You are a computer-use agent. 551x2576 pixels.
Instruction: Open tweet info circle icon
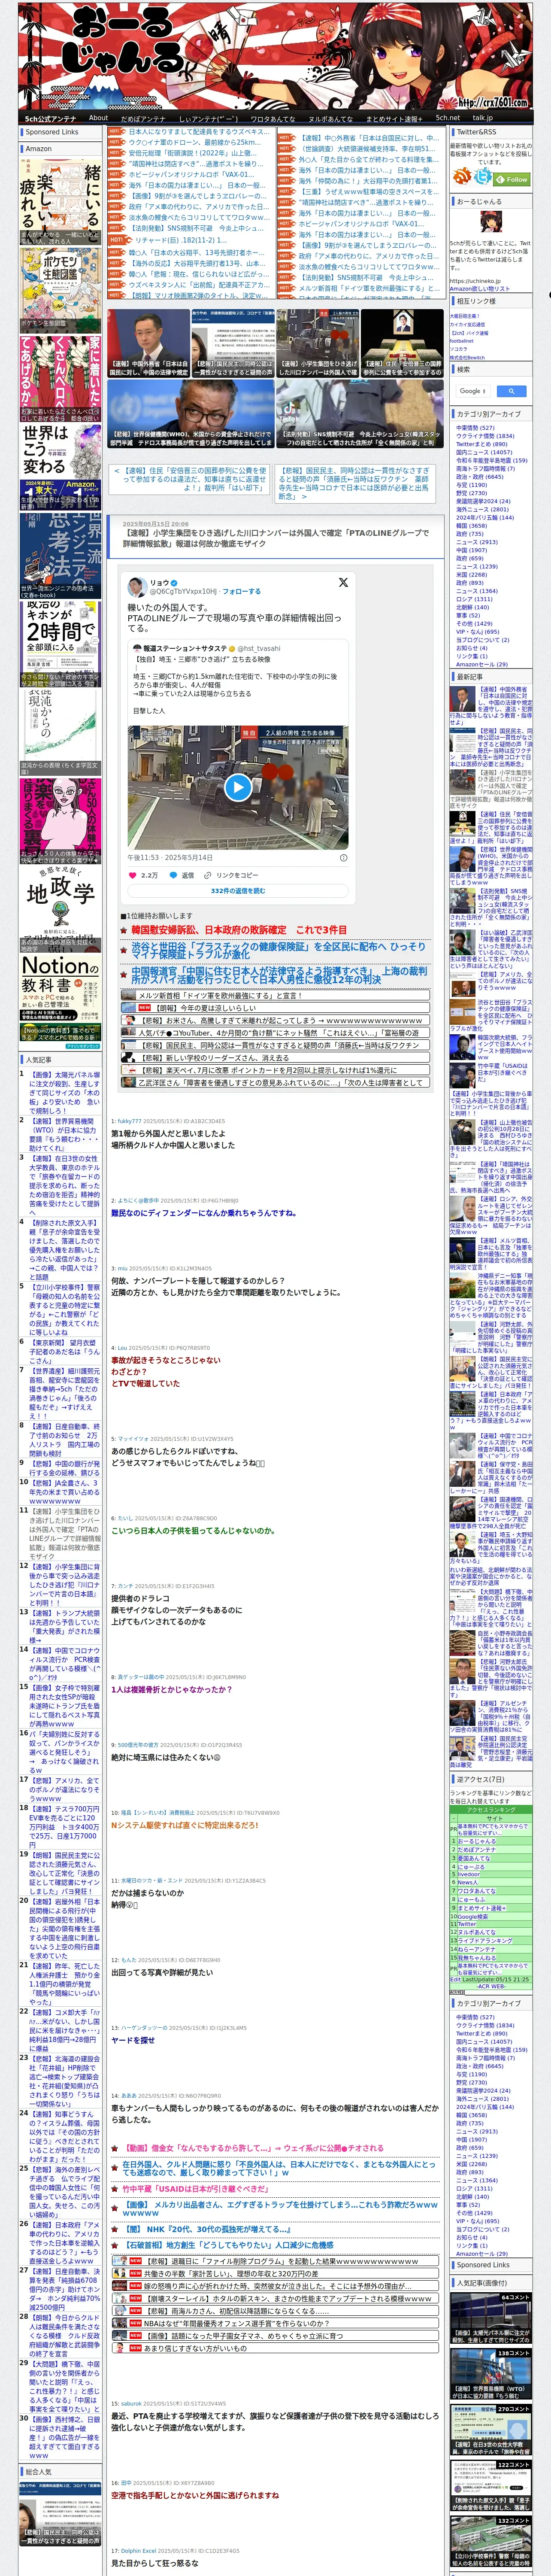pos(344,857)
